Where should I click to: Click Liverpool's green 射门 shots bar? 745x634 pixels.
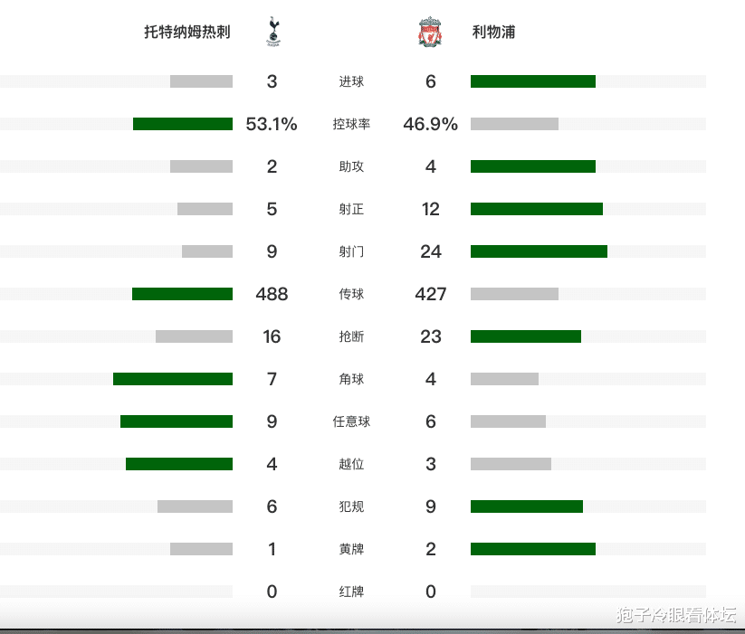(x=539, y=251)
